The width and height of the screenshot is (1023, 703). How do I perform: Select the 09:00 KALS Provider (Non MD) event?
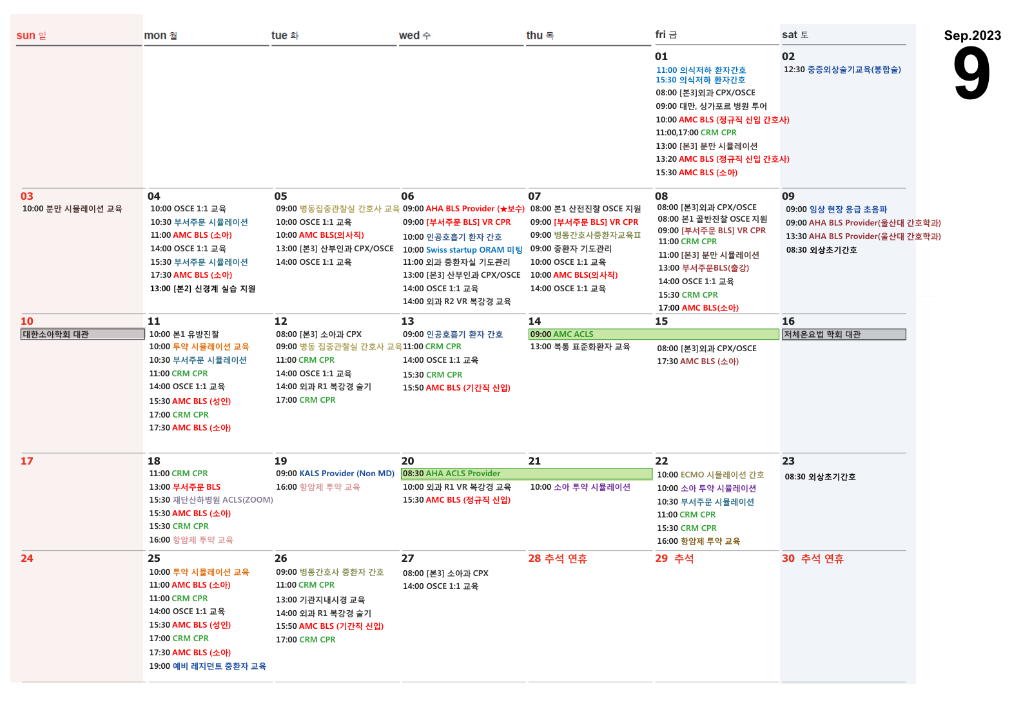click(x=335, y=474)
